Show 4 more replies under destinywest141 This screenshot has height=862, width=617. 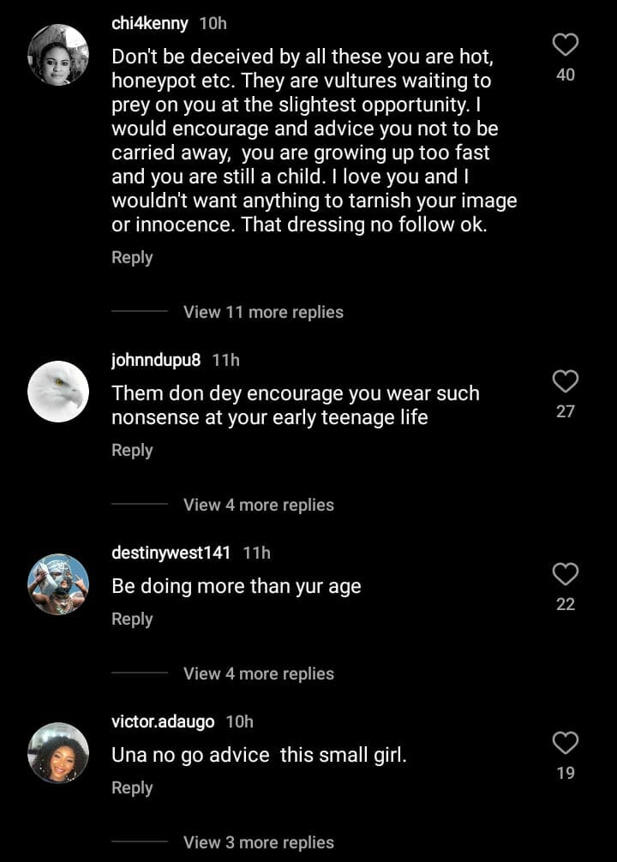coord(258,673)
